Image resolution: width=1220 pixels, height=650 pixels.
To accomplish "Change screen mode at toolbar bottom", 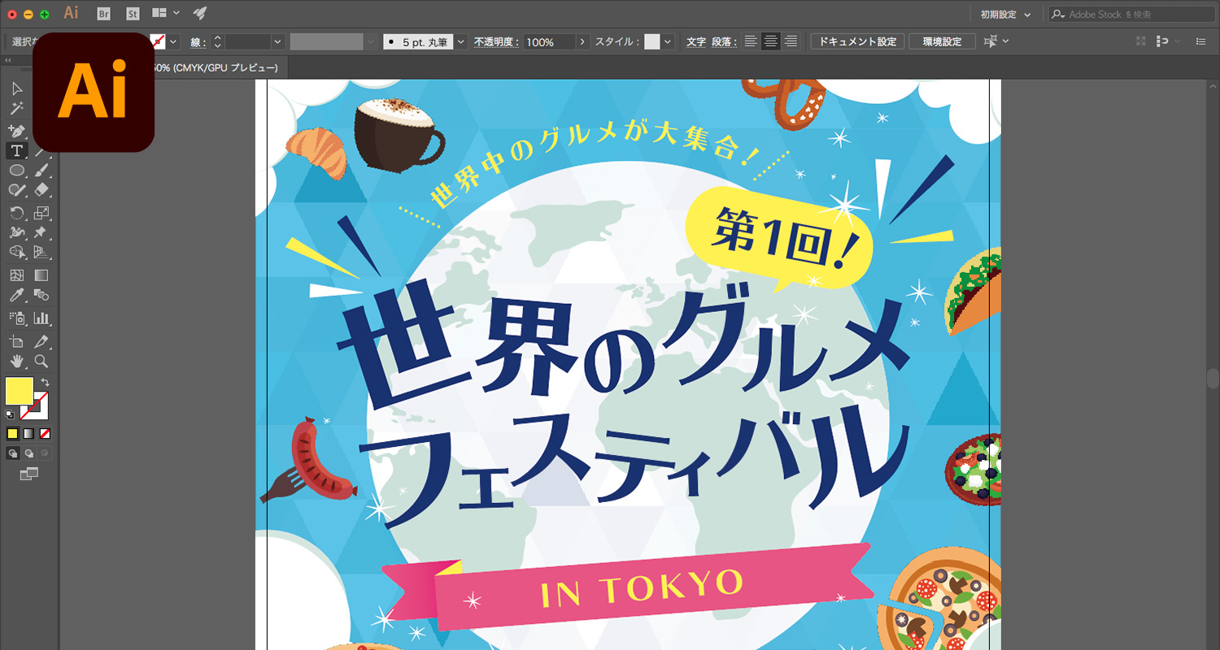I will (x=29, y=474).
